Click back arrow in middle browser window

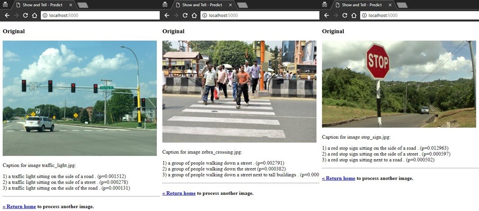[x=167, y=15]
